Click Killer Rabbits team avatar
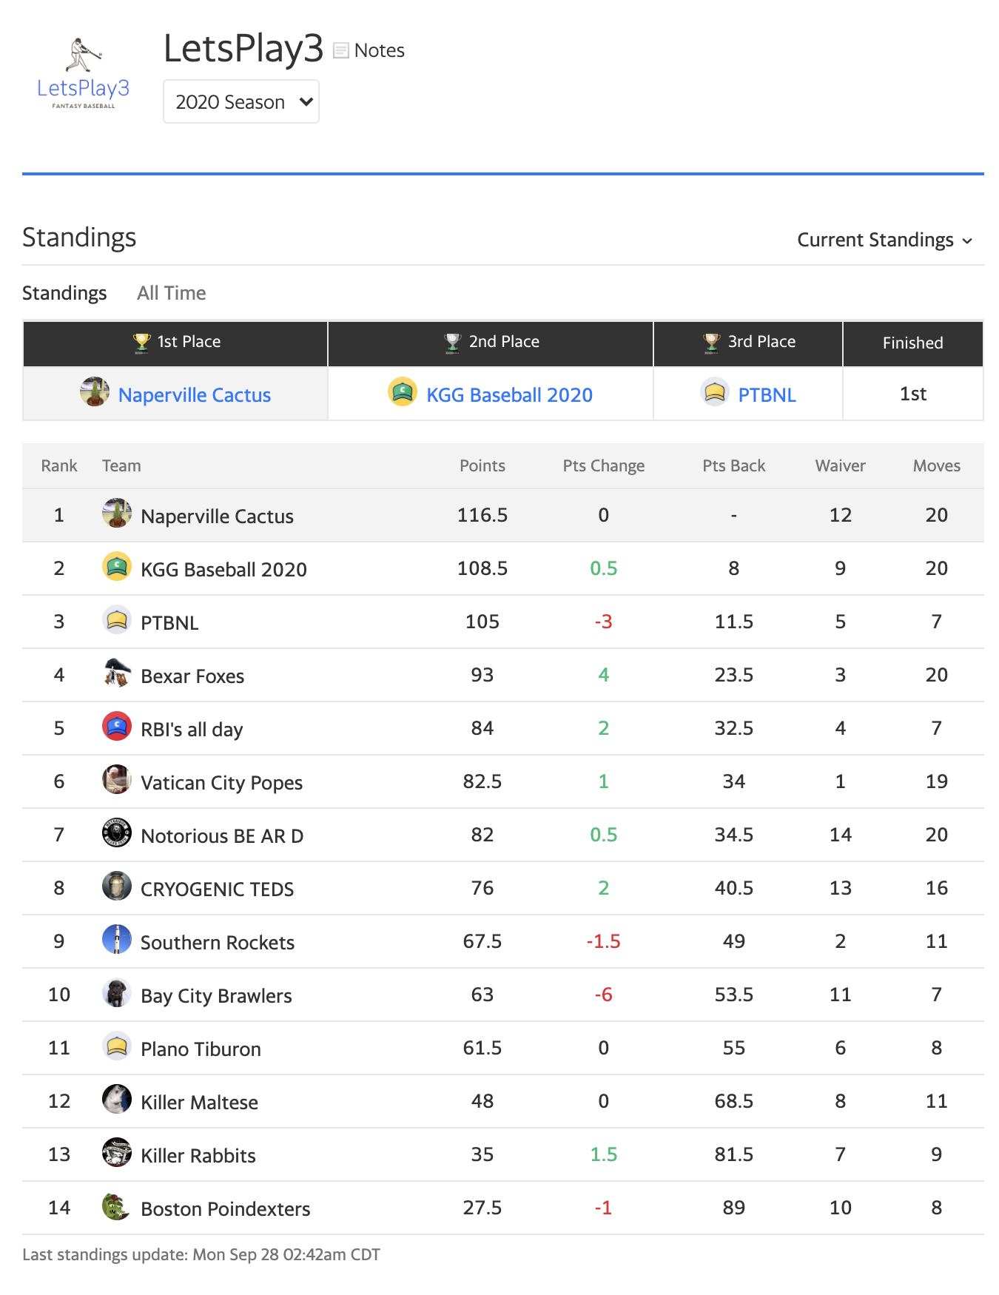 (117, 1153)
